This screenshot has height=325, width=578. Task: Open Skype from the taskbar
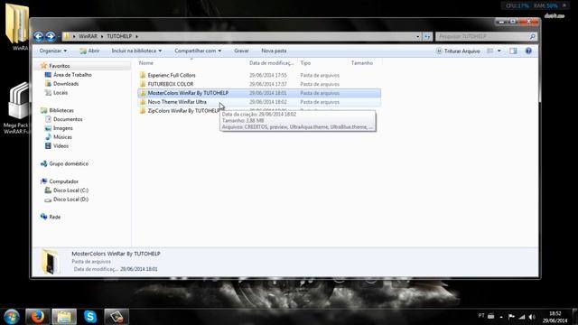click(90, 317)
